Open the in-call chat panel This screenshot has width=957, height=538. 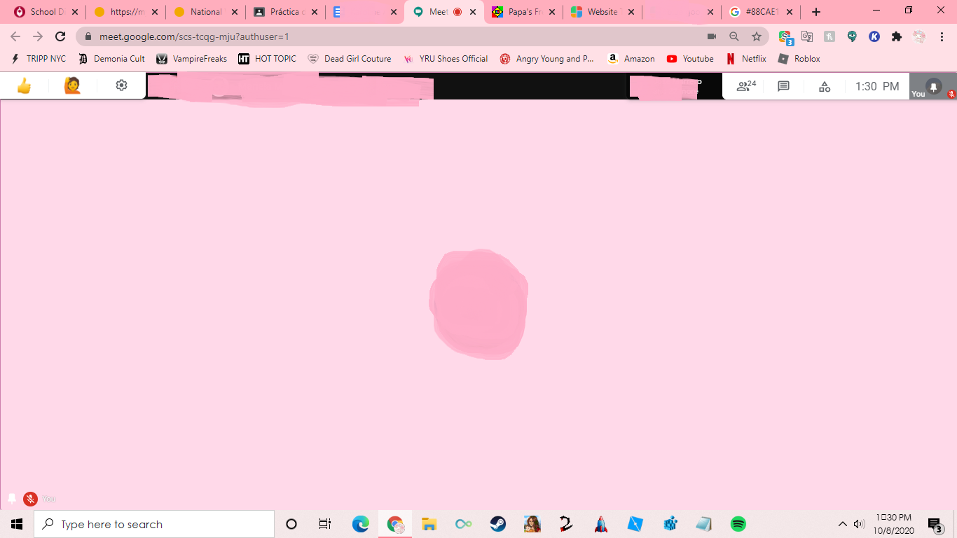[783, 85]
